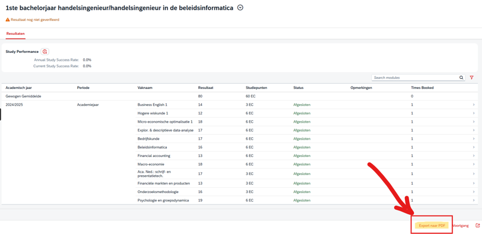Open Hogere wiskunde 1 row chevron
The image size is (482, 234).
click(x=474, y=113)
